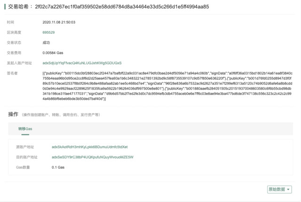301x202 pixels.
Task: Click the arrow icon inside 原始数据 button
Action: coord(288,189)
